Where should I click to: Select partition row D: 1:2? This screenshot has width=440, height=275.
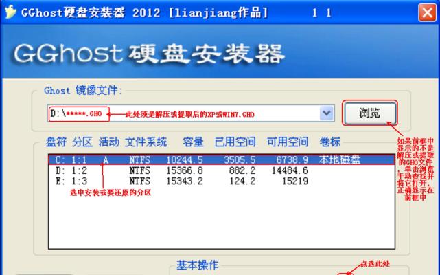pos(222,170)
